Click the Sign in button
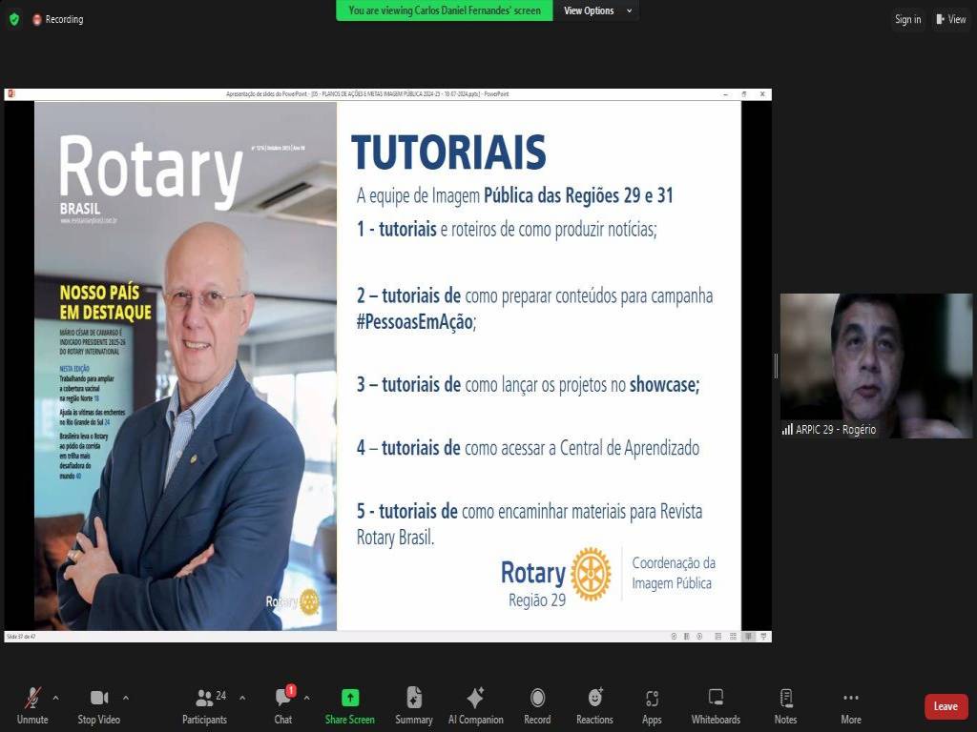The height and width of the screenshot is (732, 977). click(x=907, y=19)
